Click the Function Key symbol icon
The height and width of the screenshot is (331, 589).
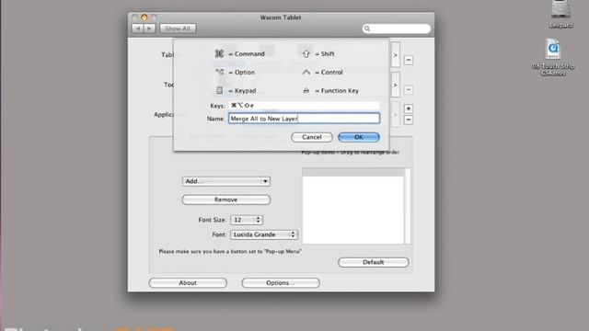[306, 91]
